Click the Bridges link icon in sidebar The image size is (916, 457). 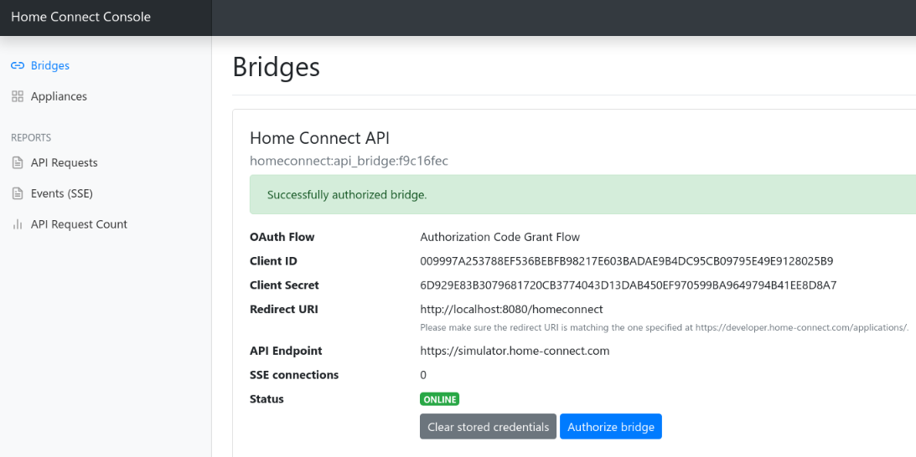point(18,65)
